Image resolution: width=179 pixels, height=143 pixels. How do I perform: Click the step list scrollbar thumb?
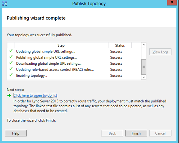point(144,67)
